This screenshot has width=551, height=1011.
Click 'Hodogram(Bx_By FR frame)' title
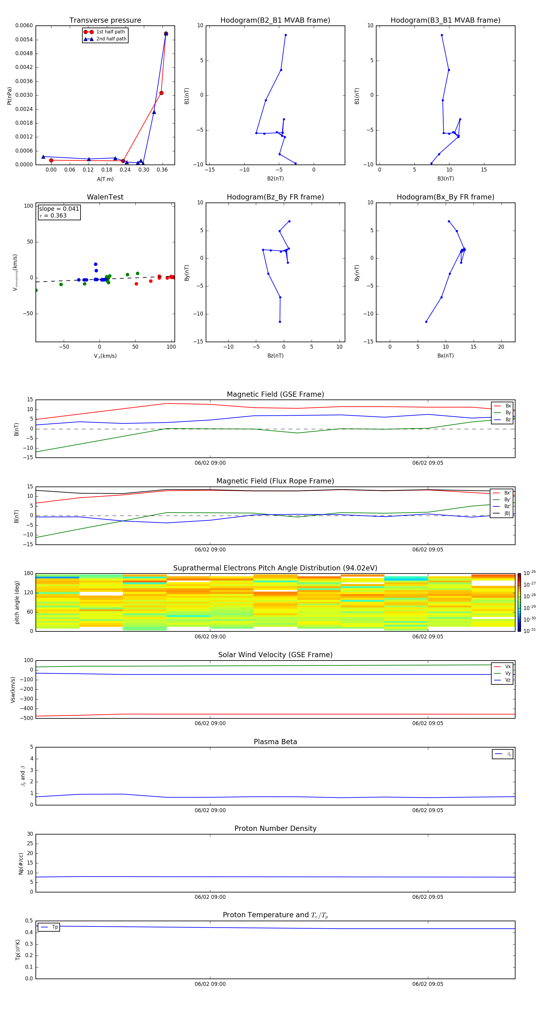pyautogui.click(x=445, y=197)
